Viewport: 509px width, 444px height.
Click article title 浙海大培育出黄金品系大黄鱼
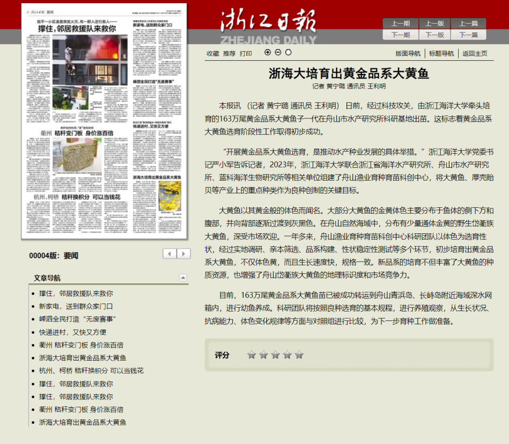tap(349, 74)
